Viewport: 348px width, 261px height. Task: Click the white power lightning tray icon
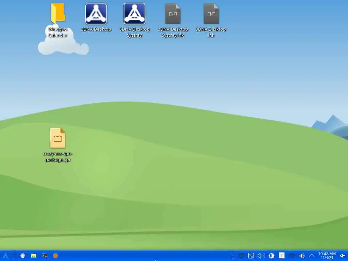[x=282, y=256]
